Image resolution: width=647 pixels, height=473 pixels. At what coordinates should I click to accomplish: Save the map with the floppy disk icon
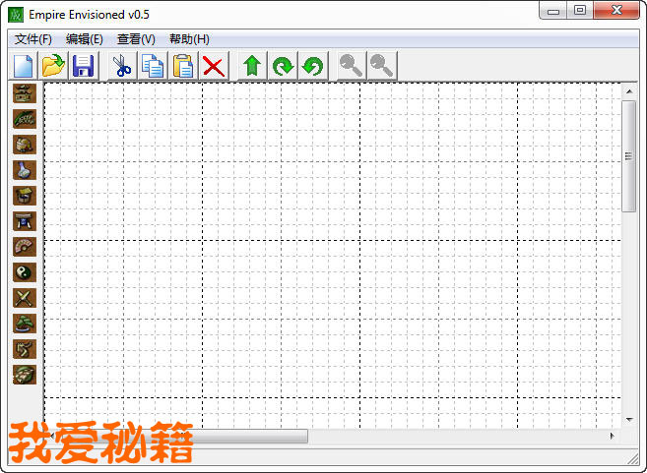[83, 66]
